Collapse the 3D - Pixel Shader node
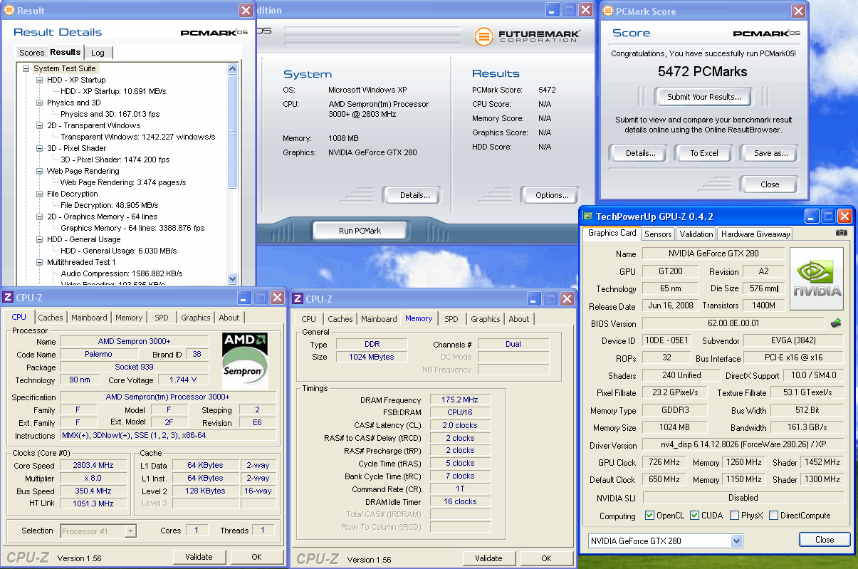Viewport: 858px width, 569px height. tap(40, 149)
